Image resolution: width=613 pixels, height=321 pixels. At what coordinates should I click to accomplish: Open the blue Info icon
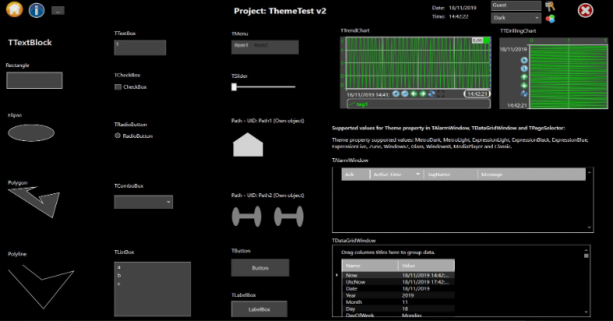pos(36,10)
